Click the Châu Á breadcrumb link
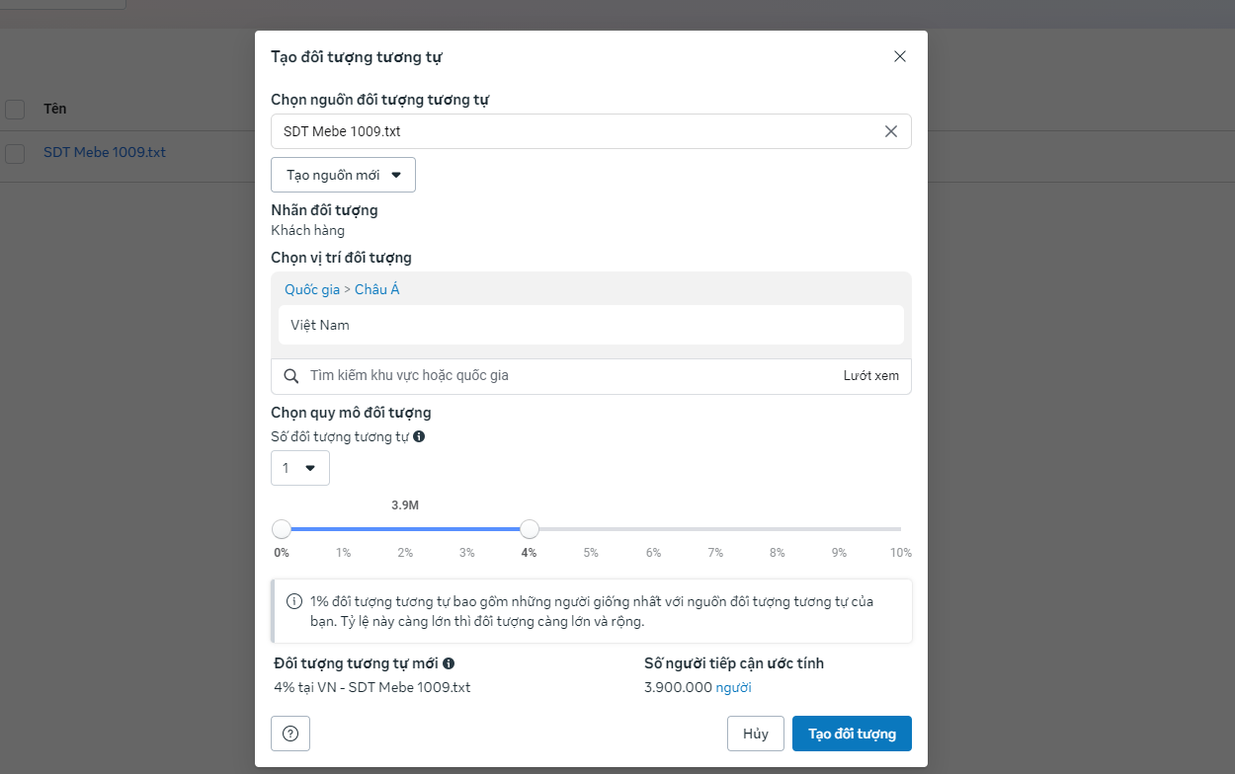The image size is (1235, 774). click(x=376, y=289)
